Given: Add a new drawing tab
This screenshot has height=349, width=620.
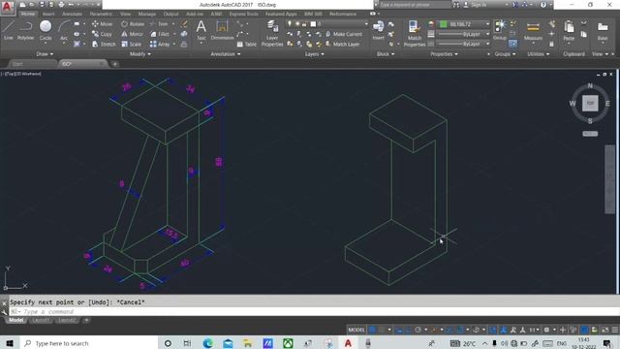Looking at the screenshot, I should click(x=114, y=64).
